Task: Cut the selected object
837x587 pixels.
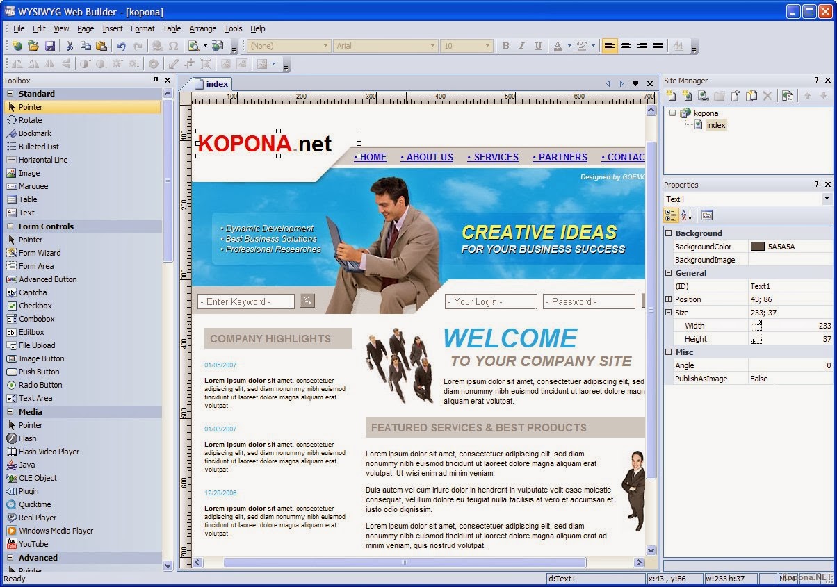Action: tap(70, 46)
